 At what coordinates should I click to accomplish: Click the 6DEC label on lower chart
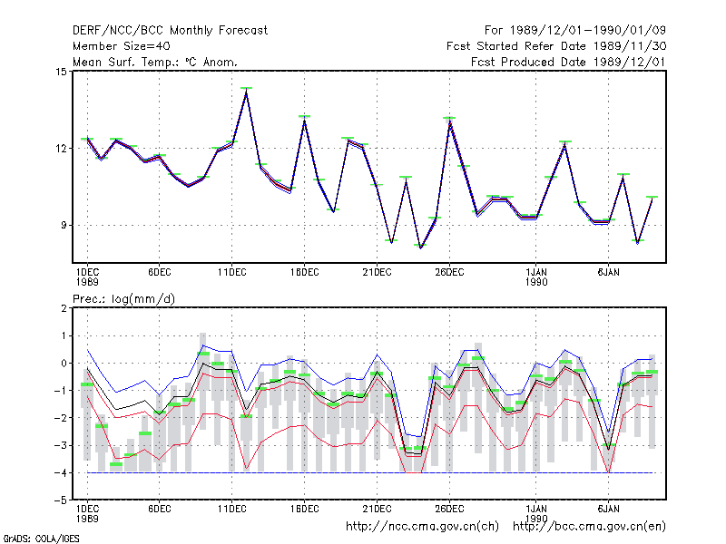pyautogui.click(x=160, y=509)
